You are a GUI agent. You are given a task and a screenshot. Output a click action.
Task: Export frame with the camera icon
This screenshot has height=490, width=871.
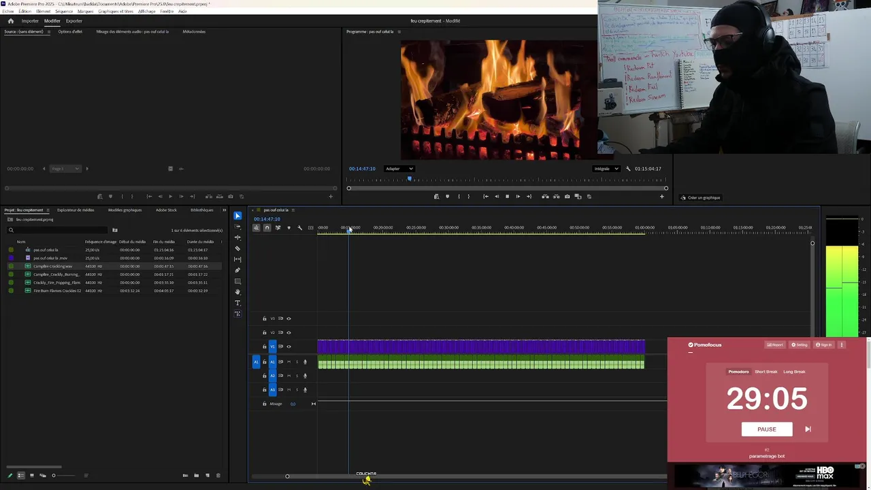coord(567,197)
